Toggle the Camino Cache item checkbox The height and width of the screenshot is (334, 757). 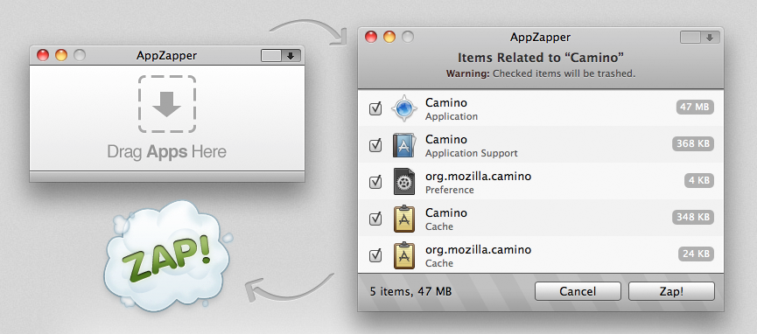pyautogui.click(x=375, y=219)
